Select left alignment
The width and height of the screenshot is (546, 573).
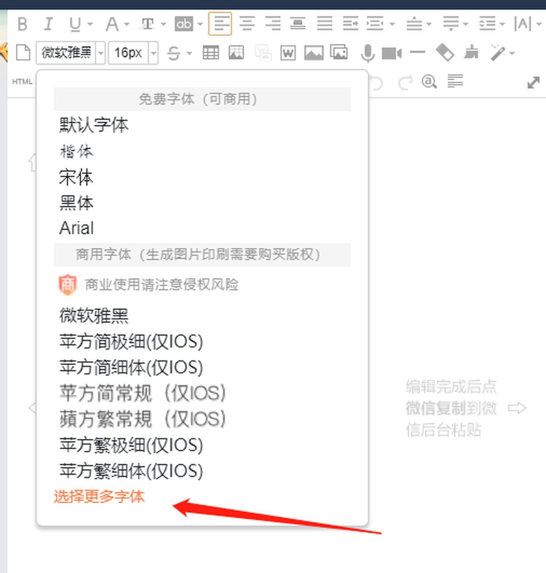pos(220,24)
